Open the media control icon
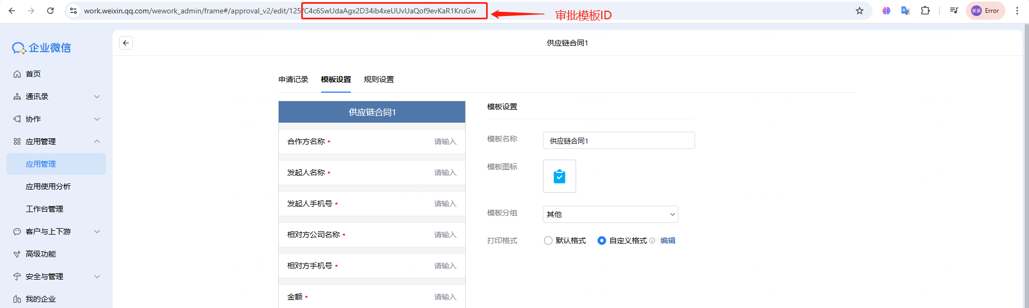The width and height of the screenshot is (1029, 308). [954, 11]
